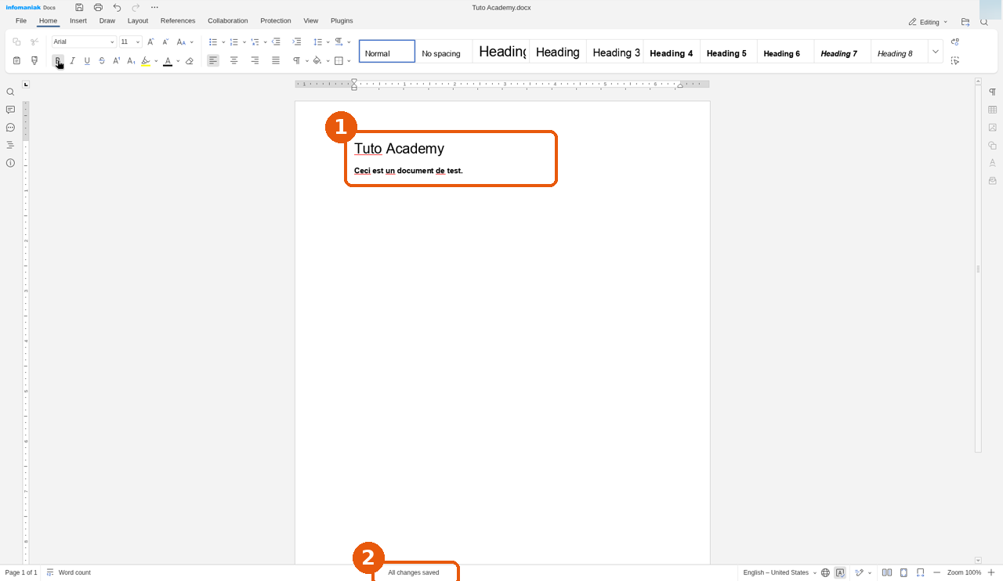The height and width of the screenshot is (581, 1003).
Task: Click the Save icon in title bar
Action: tap(79, 7)
